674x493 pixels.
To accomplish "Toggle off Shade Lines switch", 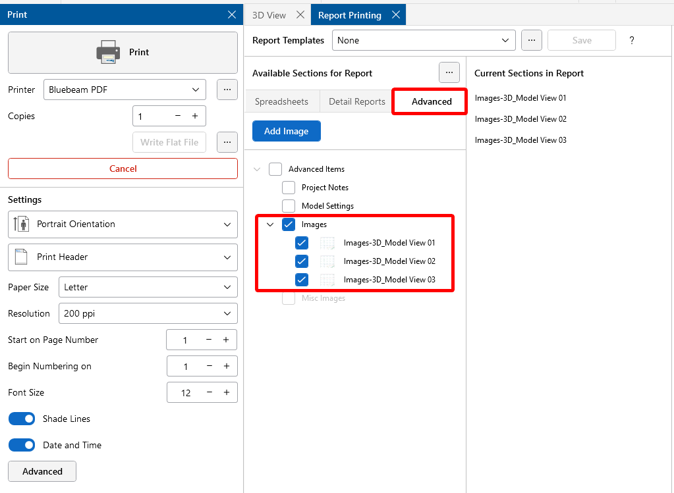I will (x=22, y=419).
